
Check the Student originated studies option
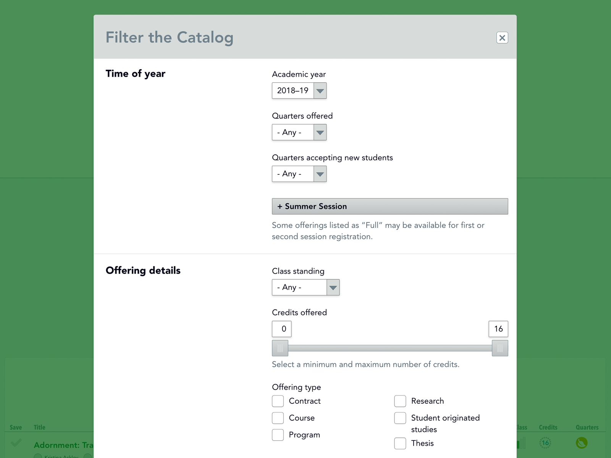[400, 418]
